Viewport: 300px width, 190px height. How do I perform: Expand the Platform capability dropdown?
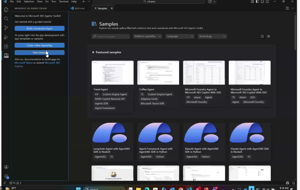(148, 36)
